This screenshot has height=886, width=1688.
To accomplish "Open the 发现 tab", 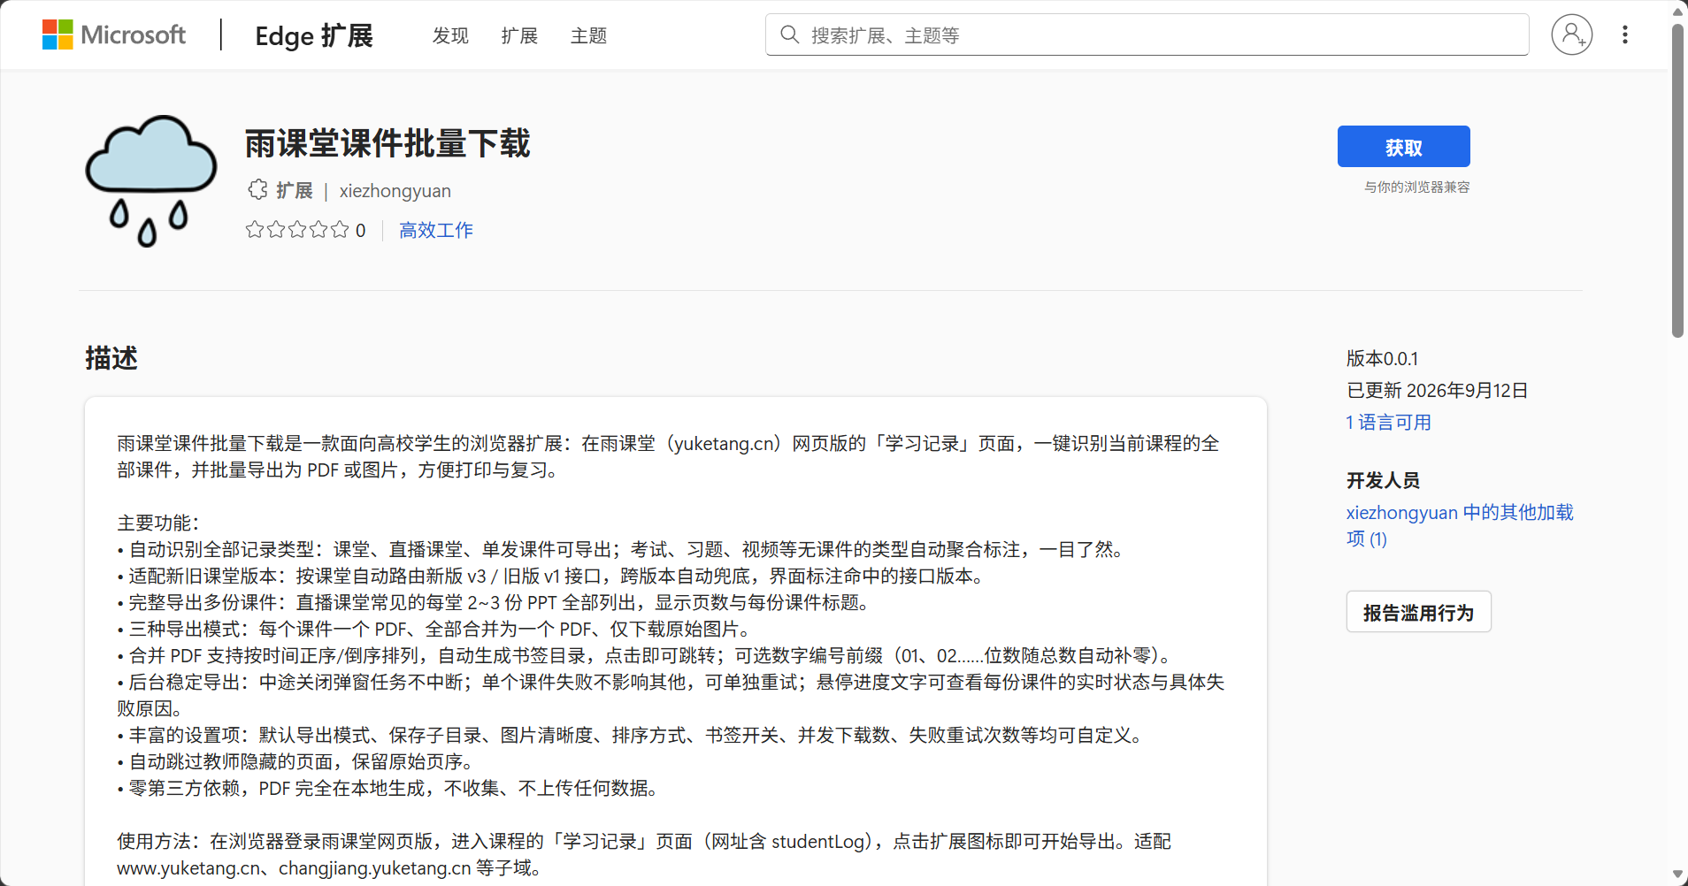I will point(450,35).
